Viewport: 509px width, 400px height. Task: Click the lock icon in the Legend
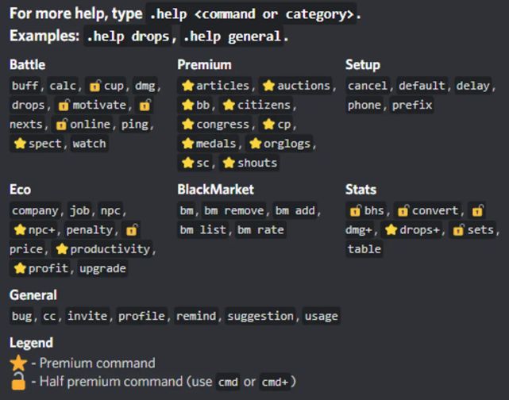[19, 382]
